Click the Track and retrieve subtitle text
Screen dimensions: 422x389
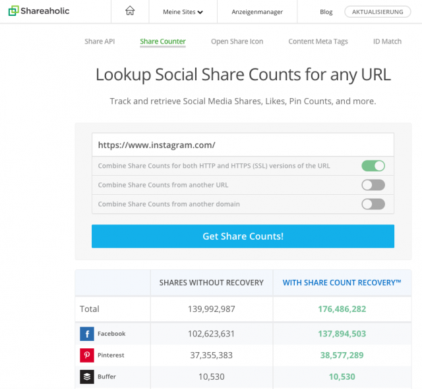[243, 101]
